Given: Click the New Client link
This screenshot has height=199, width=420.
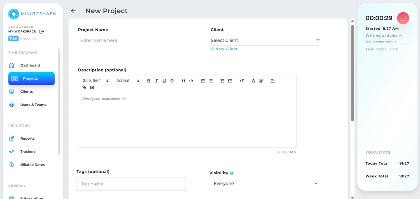Looking at the screenshot, I should tap(224, 49).
